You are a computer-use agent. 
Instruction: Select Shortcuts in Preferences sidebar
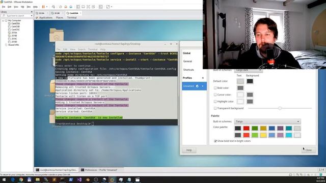(188, 70)
